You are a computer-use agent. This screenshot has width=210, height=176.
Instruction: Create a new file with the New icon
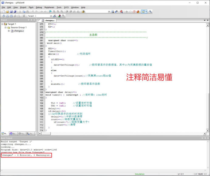[4, 12]
